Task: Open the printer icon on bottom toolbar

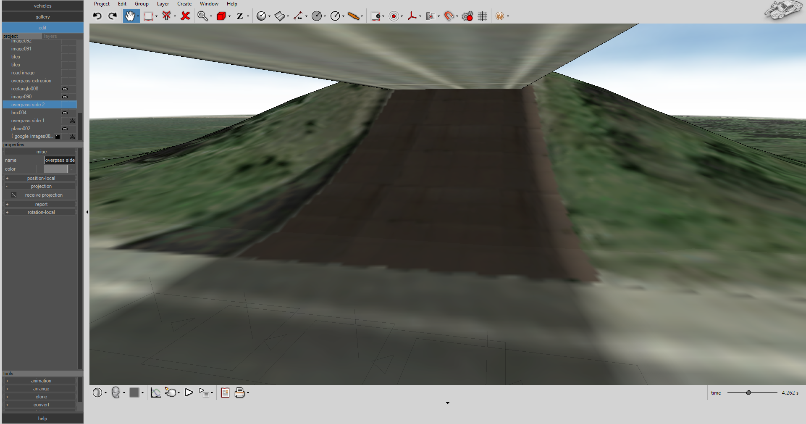Action: (240, 392)
